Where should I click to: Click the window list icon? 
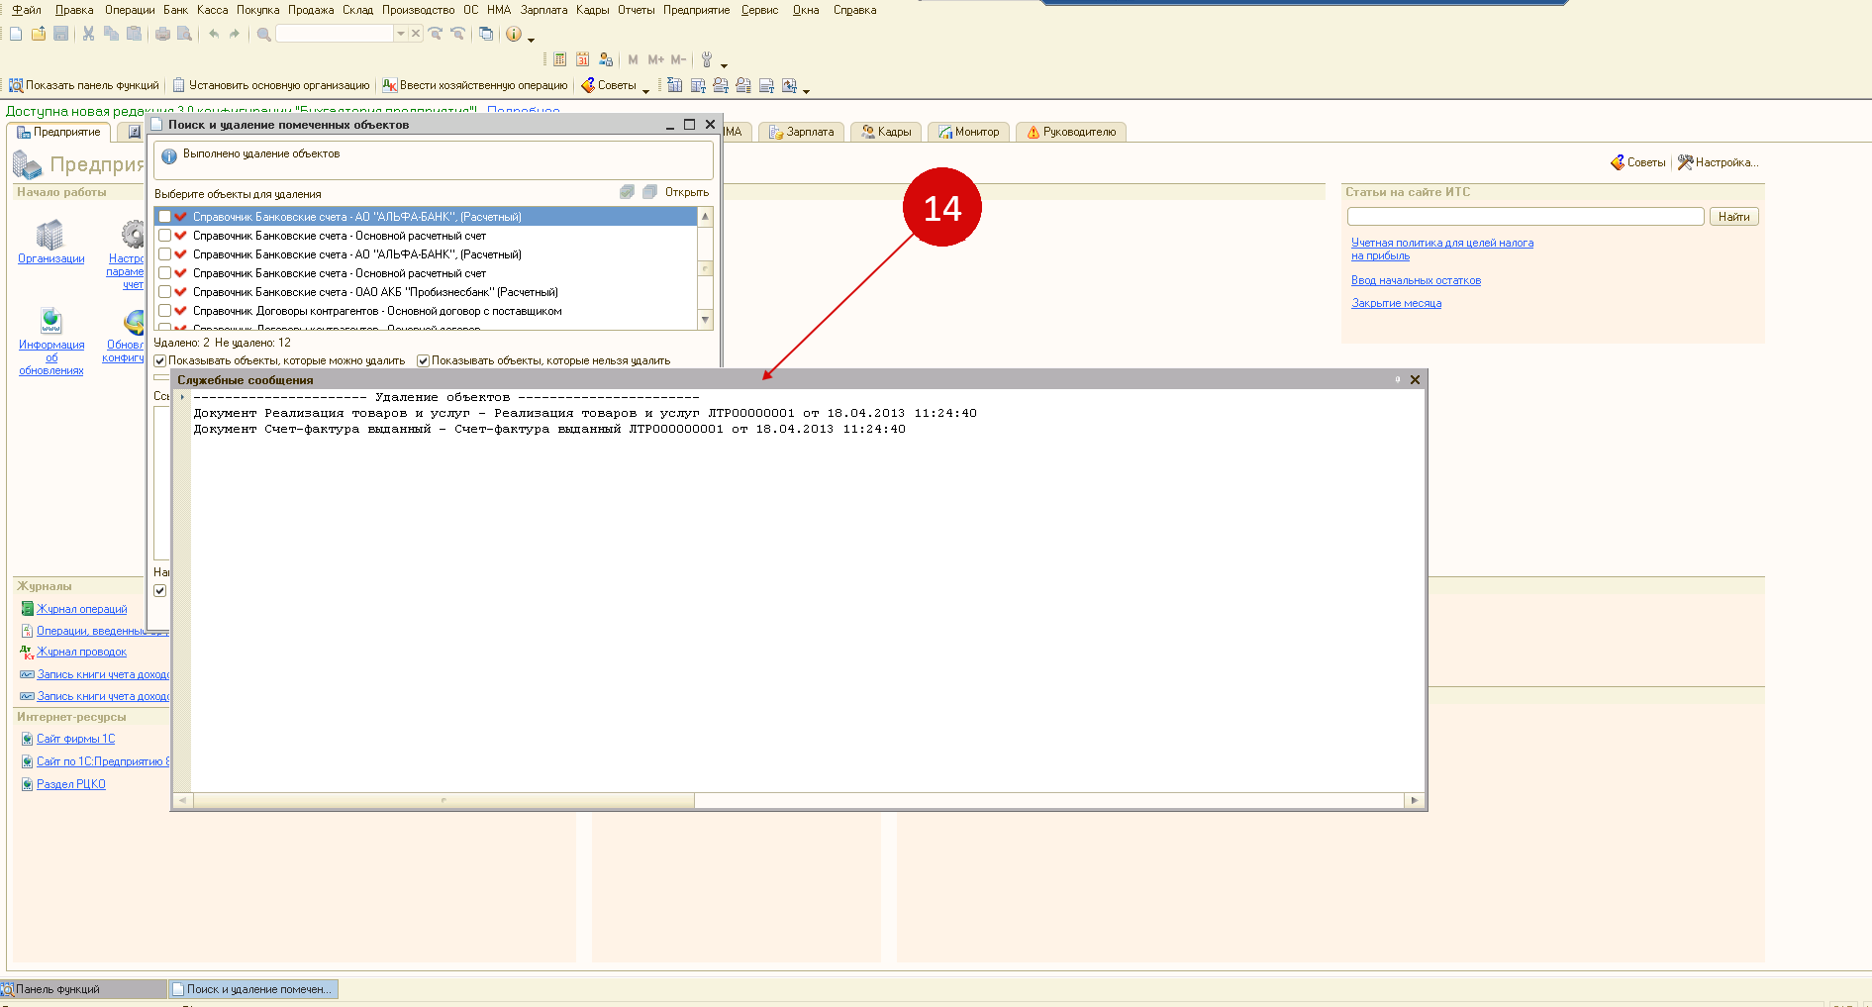click(486, 34)
